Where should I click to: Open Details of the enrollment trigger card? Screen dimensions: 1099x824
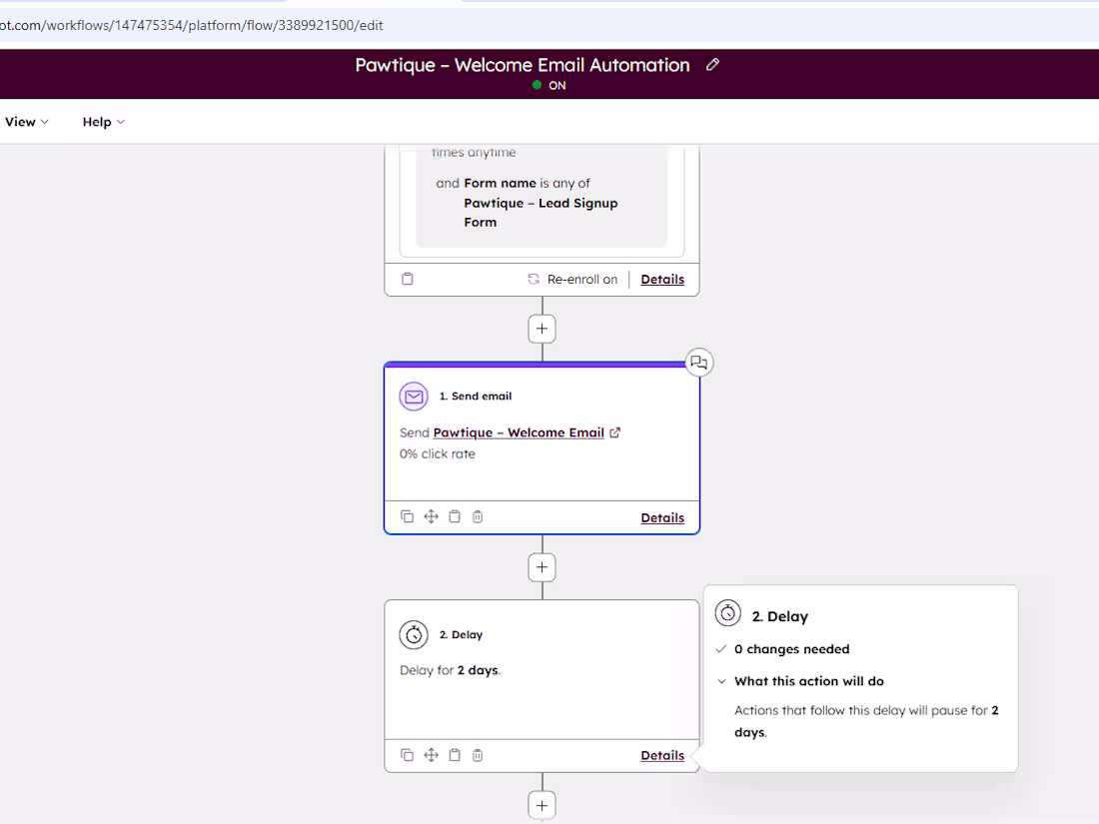[662, 279]
